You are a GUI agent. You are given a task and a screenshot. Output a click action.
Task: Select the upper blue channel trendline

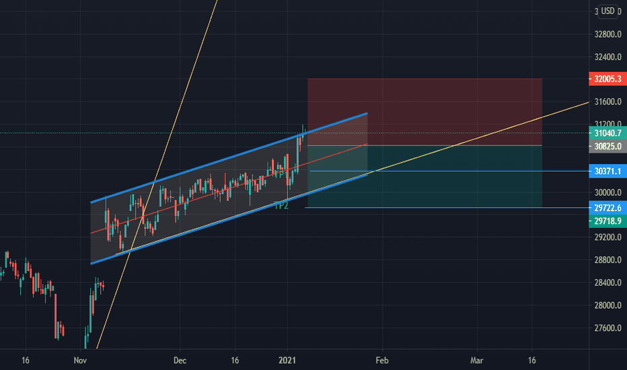[229, 158]
